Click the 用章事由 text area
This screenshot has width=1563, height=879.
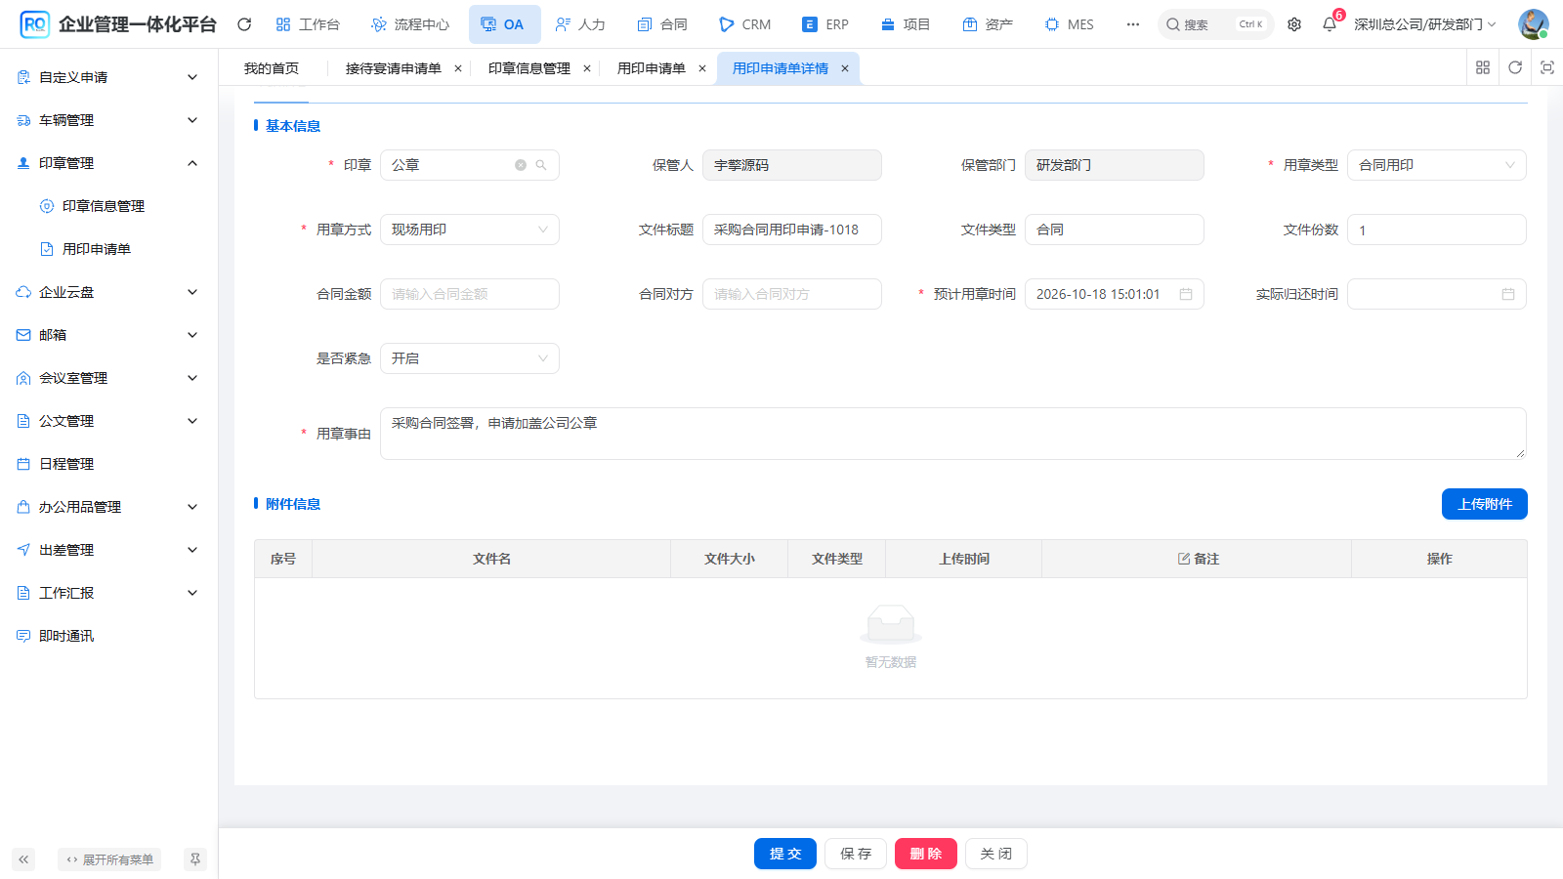click(953, 434)
